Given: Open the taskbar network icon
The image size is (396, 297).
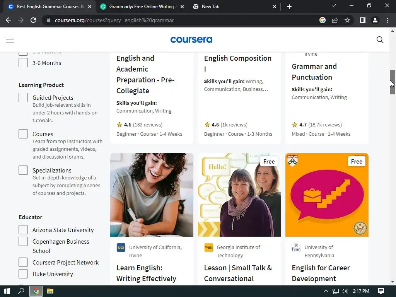Looking at the screenshot, I should pyautogui.click(x=335, y=291).
